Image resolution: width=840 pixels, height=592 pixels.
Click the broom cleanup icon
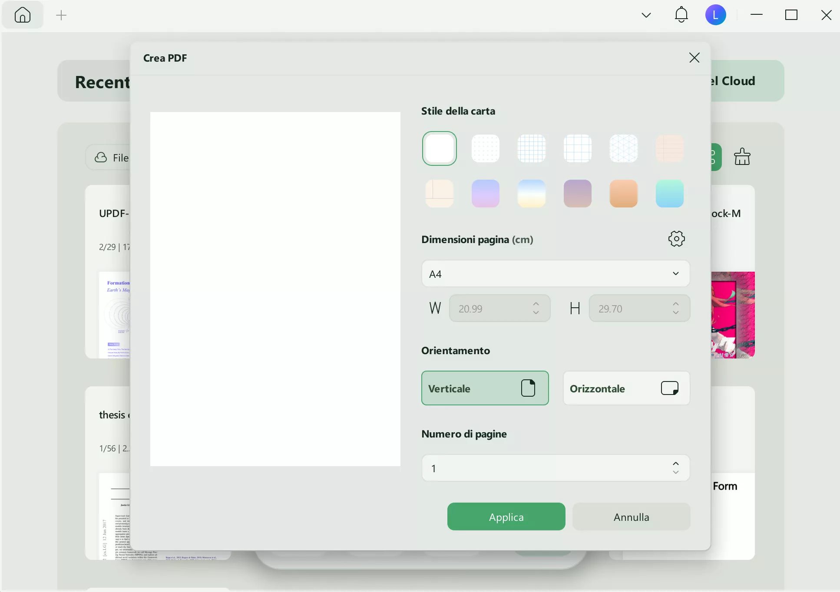[742, 157]
